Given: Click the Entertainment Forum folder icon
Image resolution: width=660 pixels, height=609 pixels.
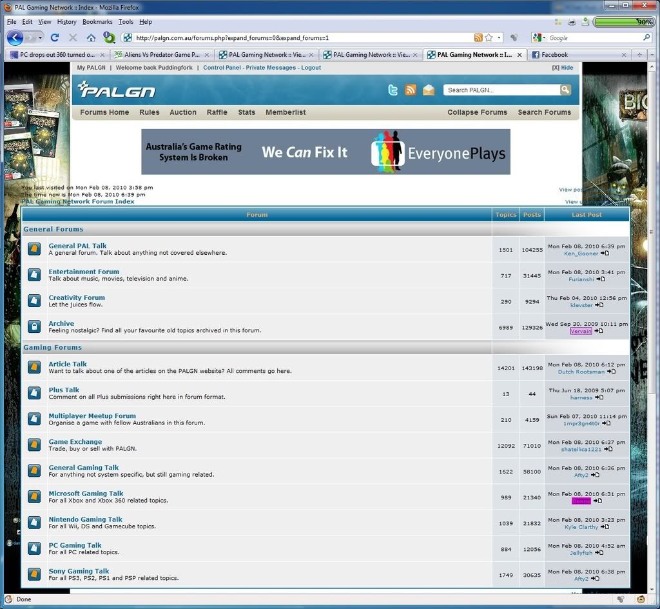Looking at the screenshot, I should 34,275.
